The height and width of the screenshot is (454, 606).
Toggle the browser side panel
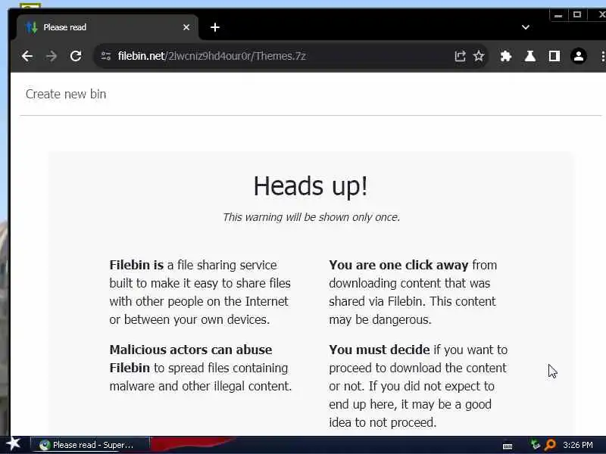pos(554,56)
